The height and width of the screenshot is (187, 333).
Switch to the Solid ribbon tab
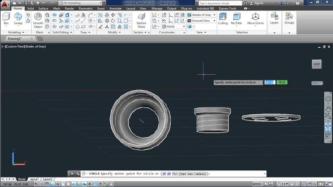31,8
